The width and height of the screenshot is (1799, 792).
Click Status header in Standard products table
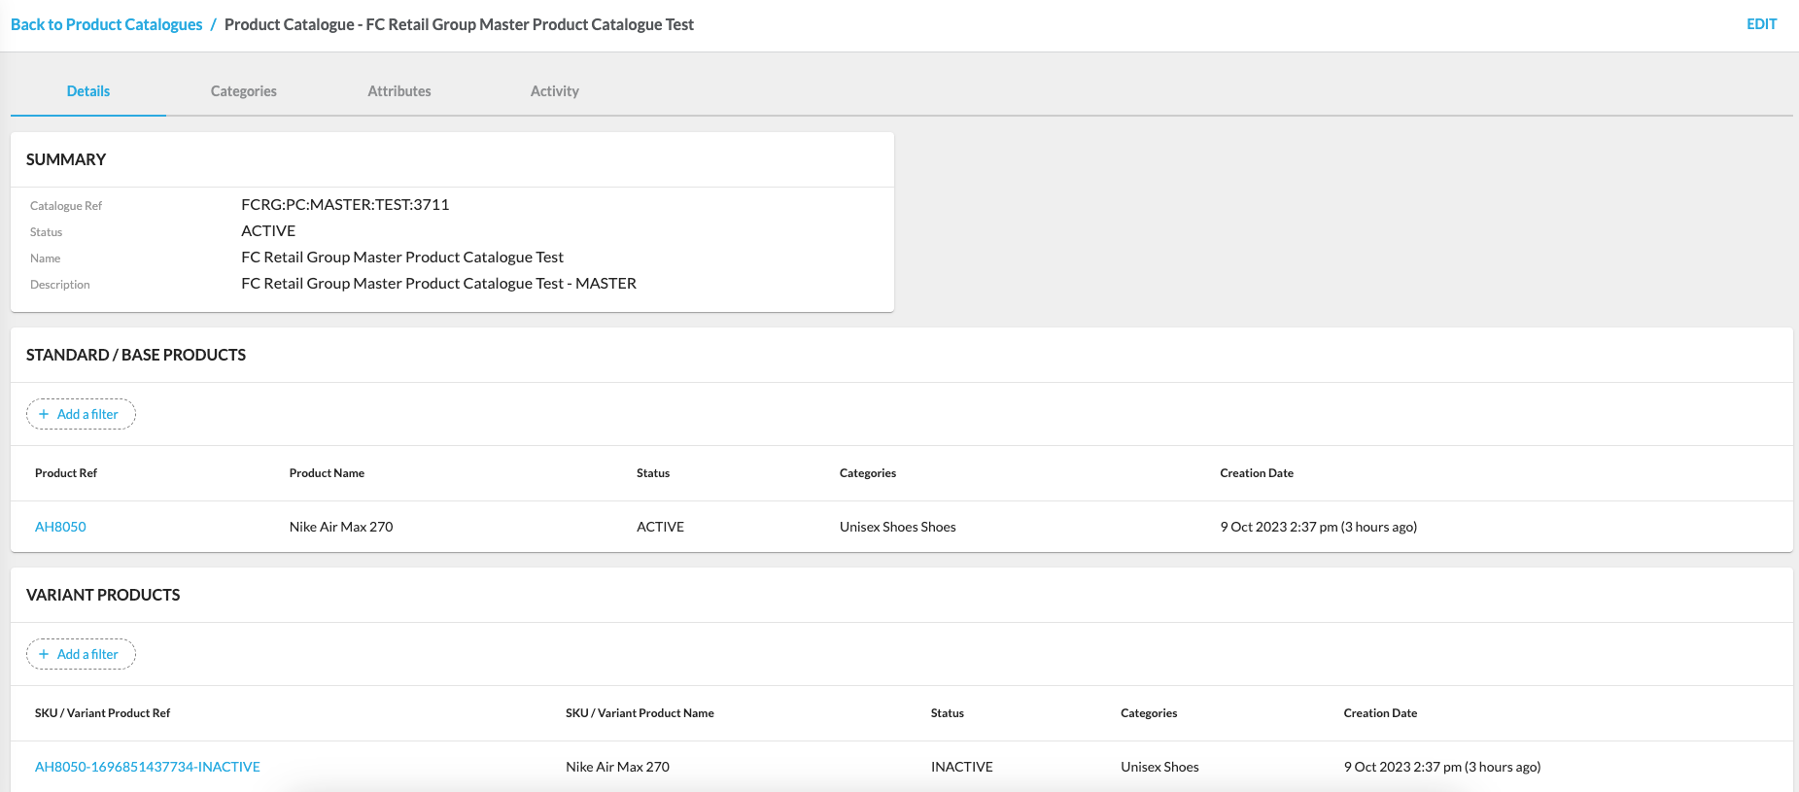pyautogui.click(x=653, y=473)
